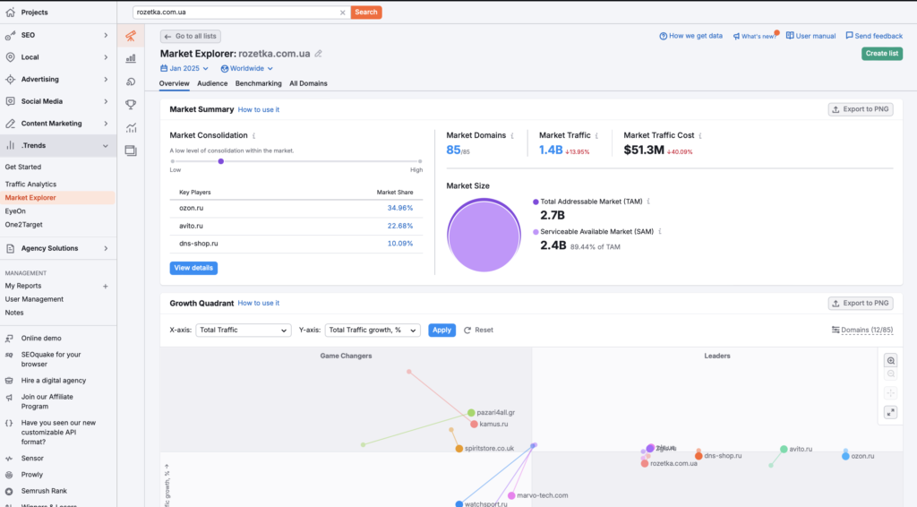The image size is (917, 507).
Task: Open the Worldwide region dropdown
Action: point(246,68)
